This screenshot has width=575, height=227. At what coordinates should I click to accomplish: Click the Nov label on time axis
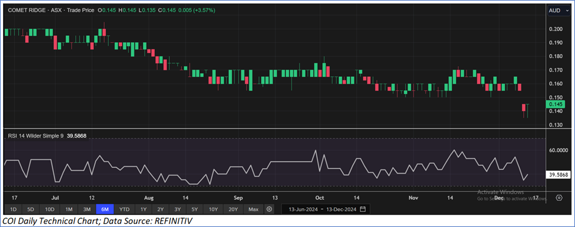click(x=413, y=198)
